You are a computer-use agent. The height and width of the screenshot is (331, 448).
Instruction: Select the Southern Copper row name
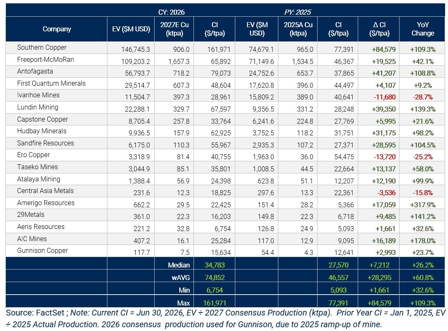42,48
